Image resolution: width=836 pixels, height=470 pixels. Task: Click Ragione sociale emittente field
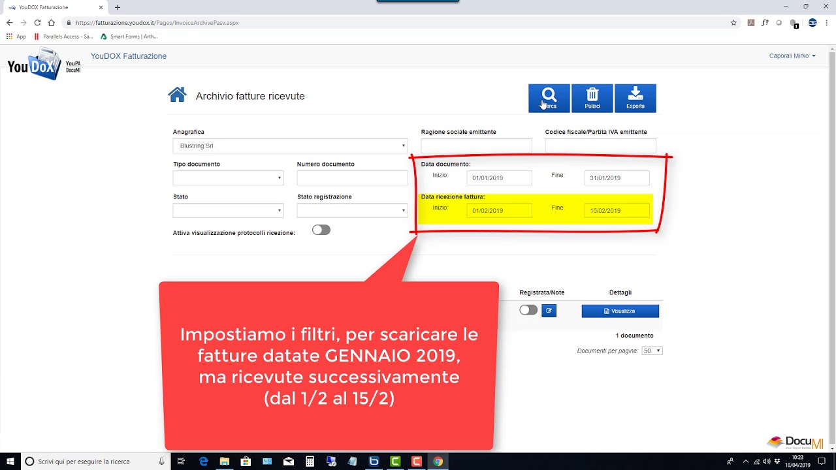(477, 146)
